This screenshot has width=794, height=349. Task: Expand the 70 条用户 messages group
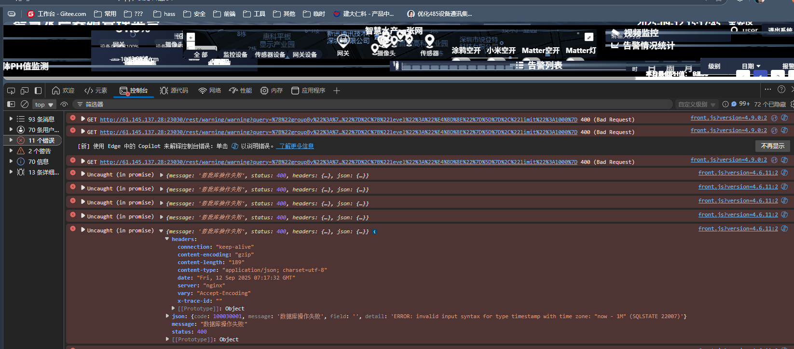click(x=11, y=130)
